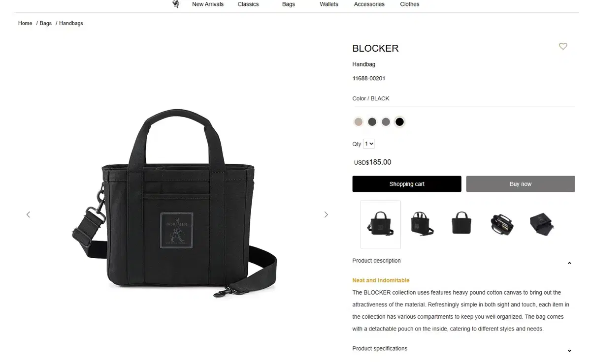Image resolution: width=591 pixels, height=363 pixels.
Task: Open the Wallets menu item
Action: (x=329, y=4)
